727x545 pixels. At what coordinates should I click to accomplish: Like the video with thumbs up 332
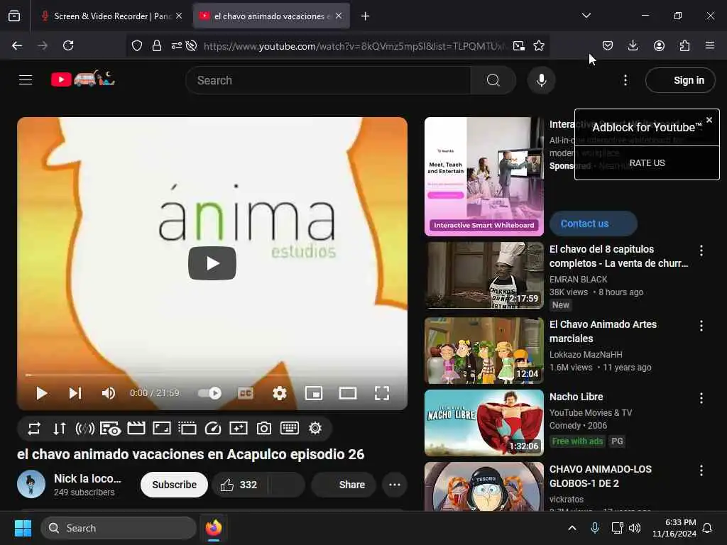[239, 485]
